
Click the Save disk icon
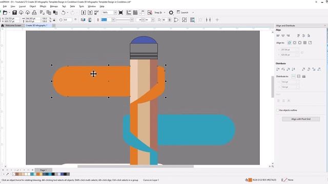[14, 13]
